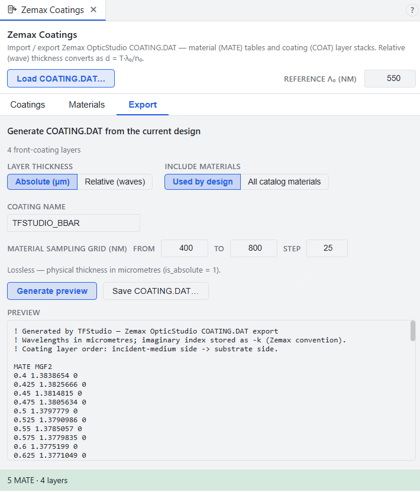Click the '4 front-coating layers' text
This screenshot has width=420, height=492.
(x=44, y=150)
